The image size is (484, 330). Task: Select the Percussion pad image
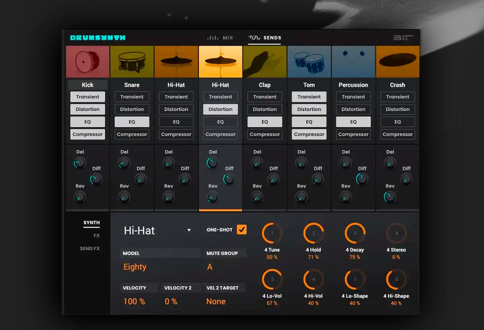point(353,62)
